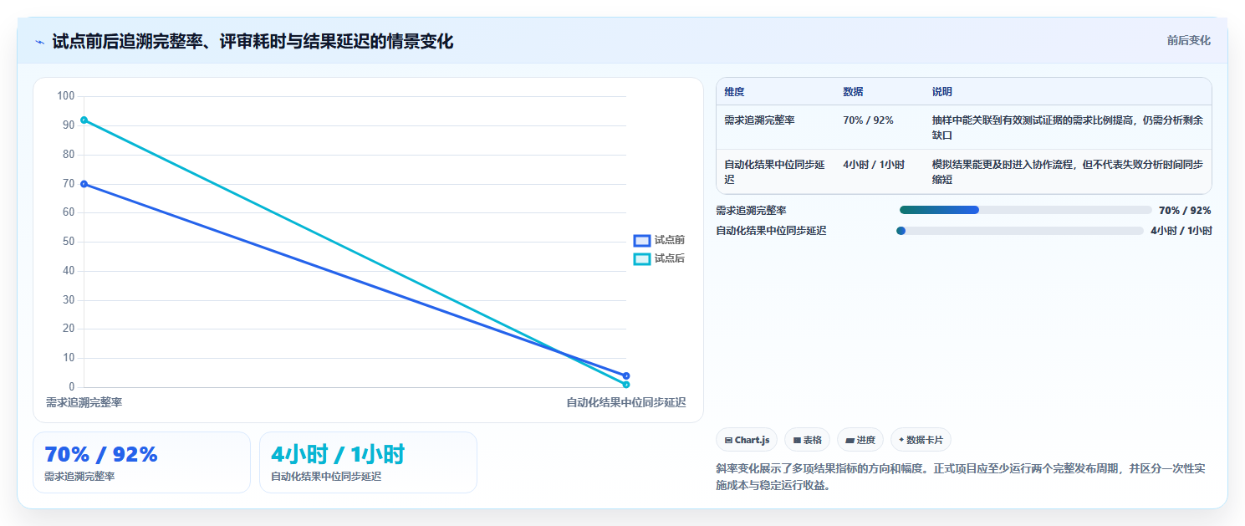Click the 4小时 / 1小时 value beside progress bar
Image resolution: width=1245 pixels, height=526 pixels.
coord(1181,231)
